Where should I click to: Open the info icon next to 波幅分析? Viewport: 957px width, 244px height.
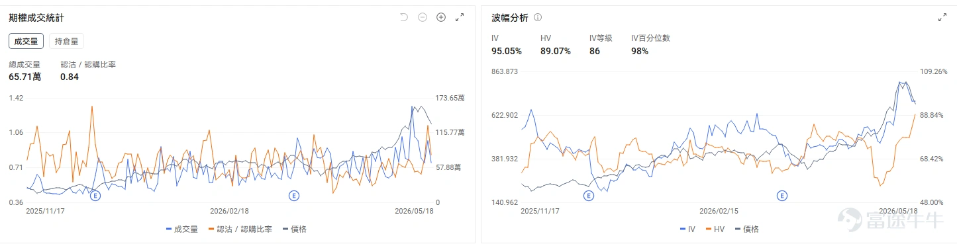click(538, 18)
